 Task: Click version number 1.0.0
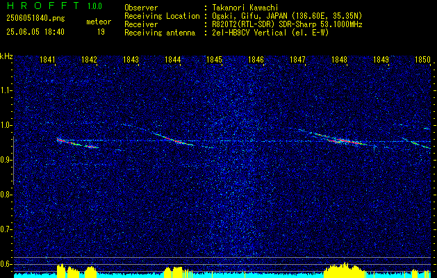94,6
